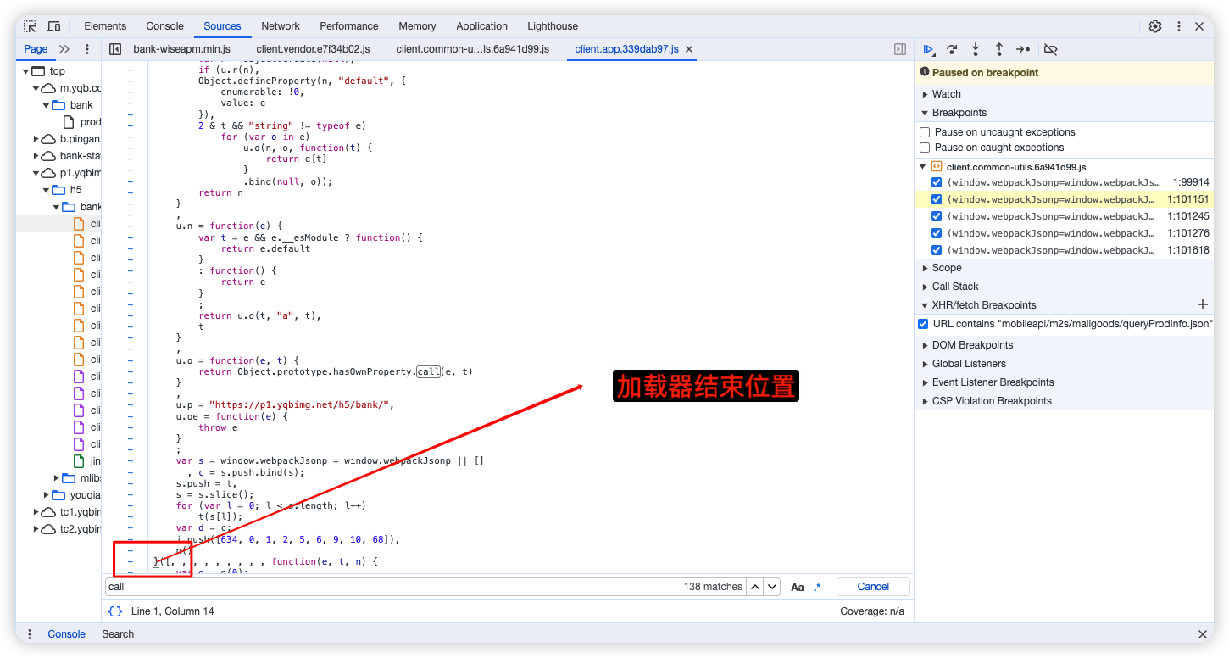Open the bank-wiseapm.min.js file tab
1229x658 pixels.
click(181, 49)
